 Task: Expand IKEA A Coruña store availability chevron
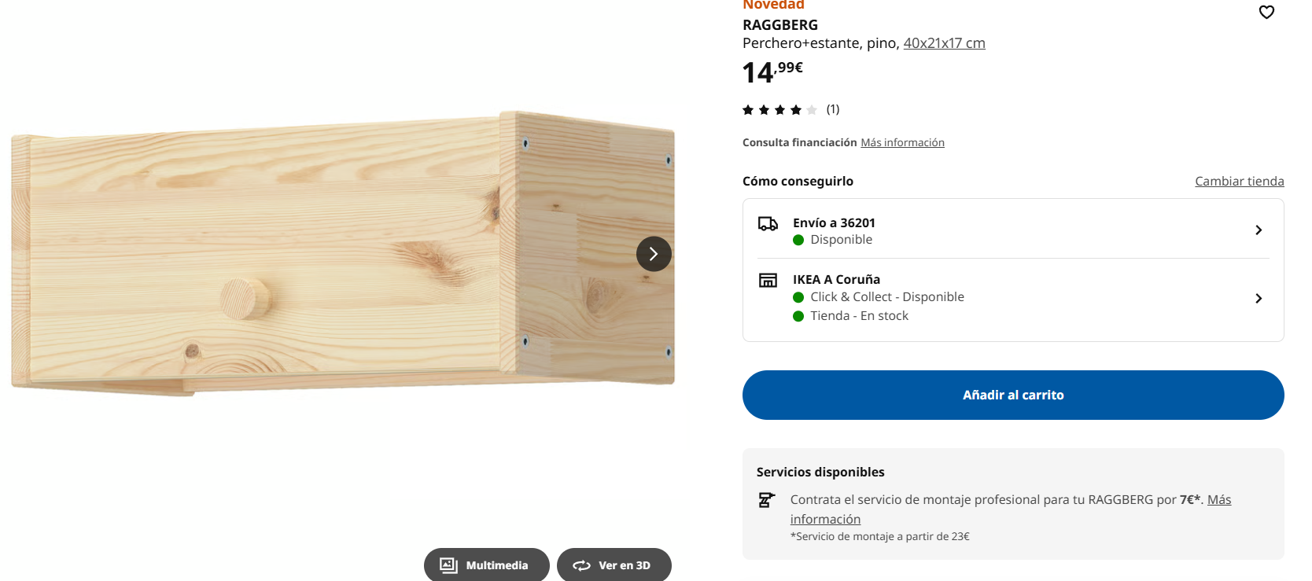[1259, 298]
